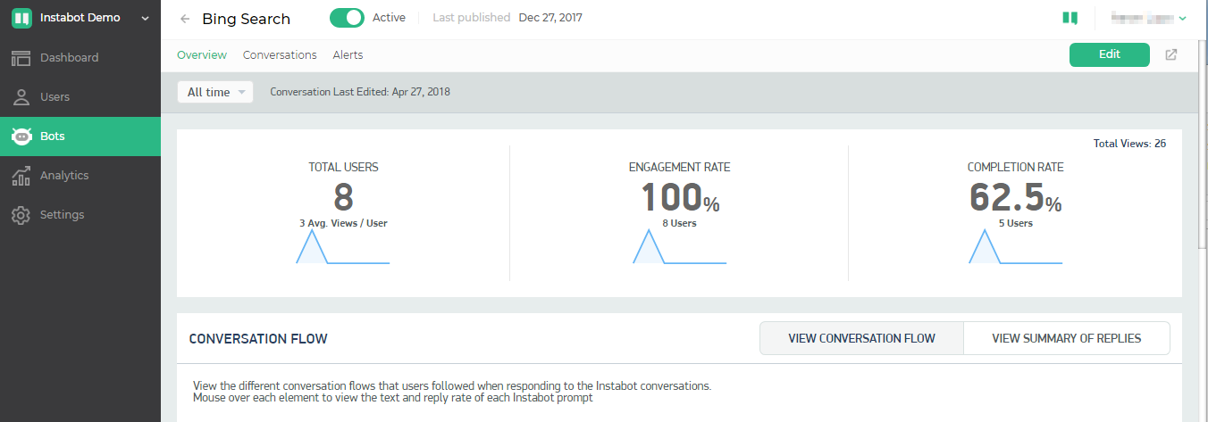The image size is (1208, 422).
Task: Open the Analytics section
Action: click(x=80, y=176)
